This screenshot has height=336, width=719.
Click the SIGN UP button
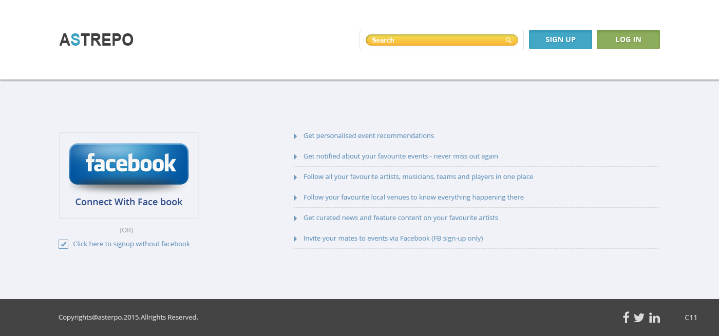(560, 39)
